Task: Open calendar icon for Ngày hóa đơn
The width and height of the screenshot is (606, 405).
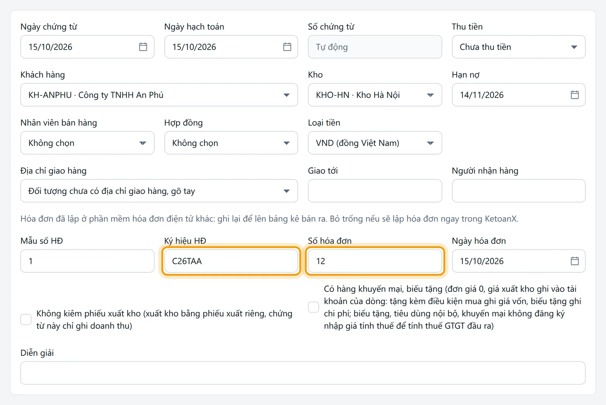Action: tap(575, 261)
